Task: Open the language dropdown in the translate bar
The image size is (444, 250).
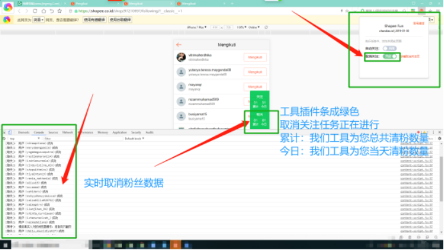Action: [38, 20]
